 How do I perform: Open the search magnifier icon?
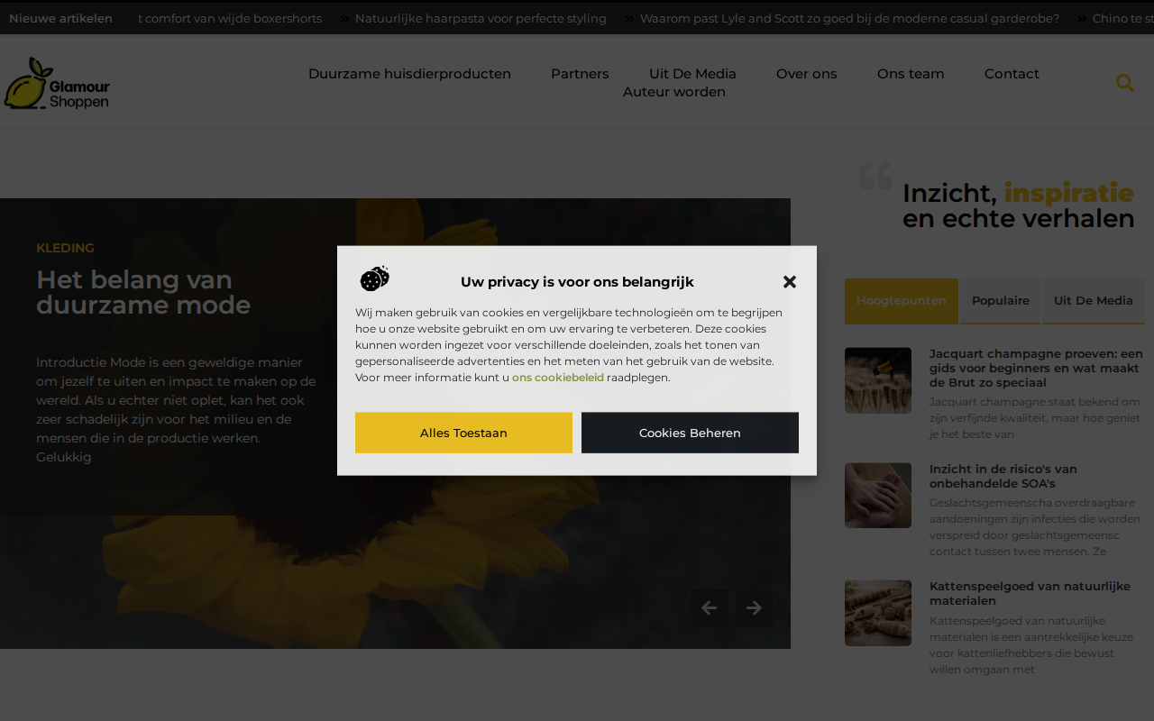[1124, 83]
